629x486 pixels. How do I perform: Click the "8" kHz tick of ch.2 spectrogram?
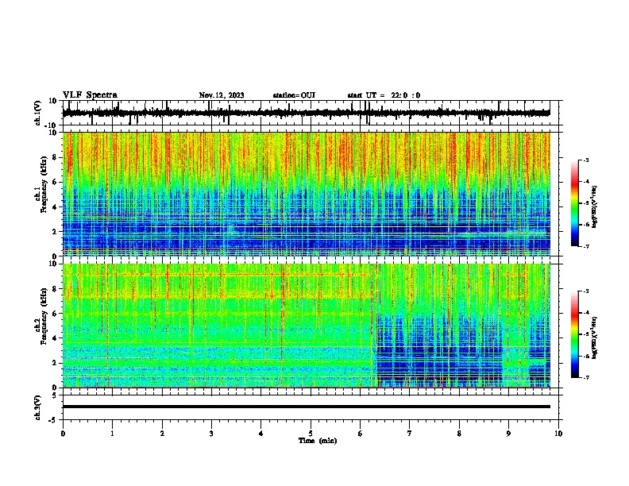56,289
